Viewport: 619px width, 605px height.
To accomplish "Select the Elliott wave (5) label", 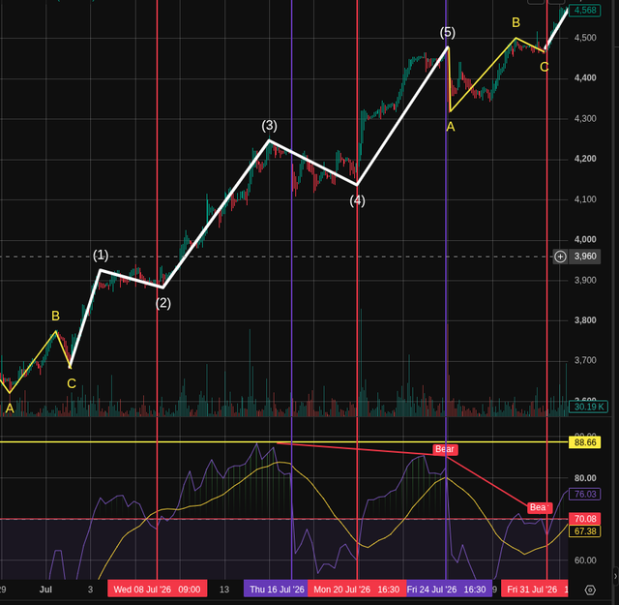I will tap(448, 32).
